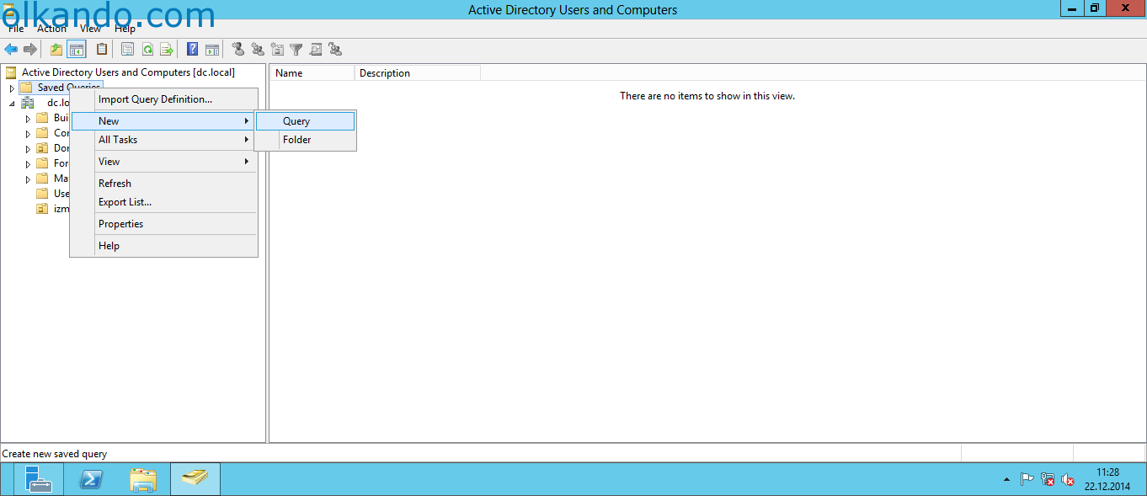This screenshot has height=496, width=1147.
Task: Expand the Saved Queries tree node
Action: [12, 88]
